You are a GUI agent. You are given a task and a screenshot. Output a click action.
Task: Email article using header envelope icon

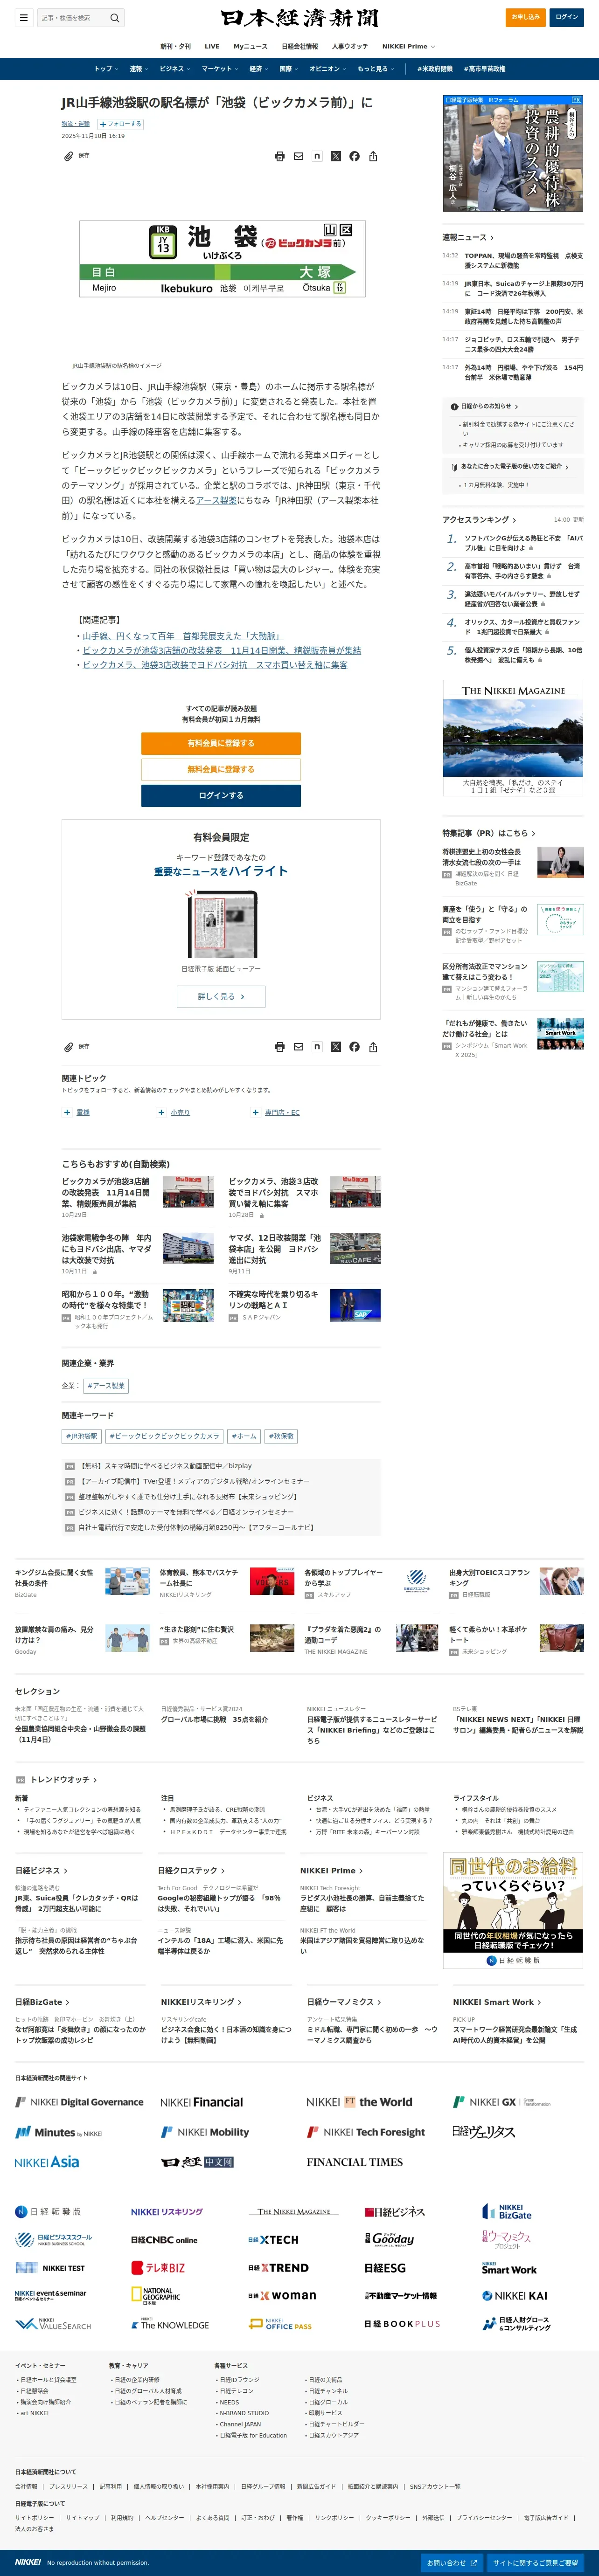[x=298, y=156]
